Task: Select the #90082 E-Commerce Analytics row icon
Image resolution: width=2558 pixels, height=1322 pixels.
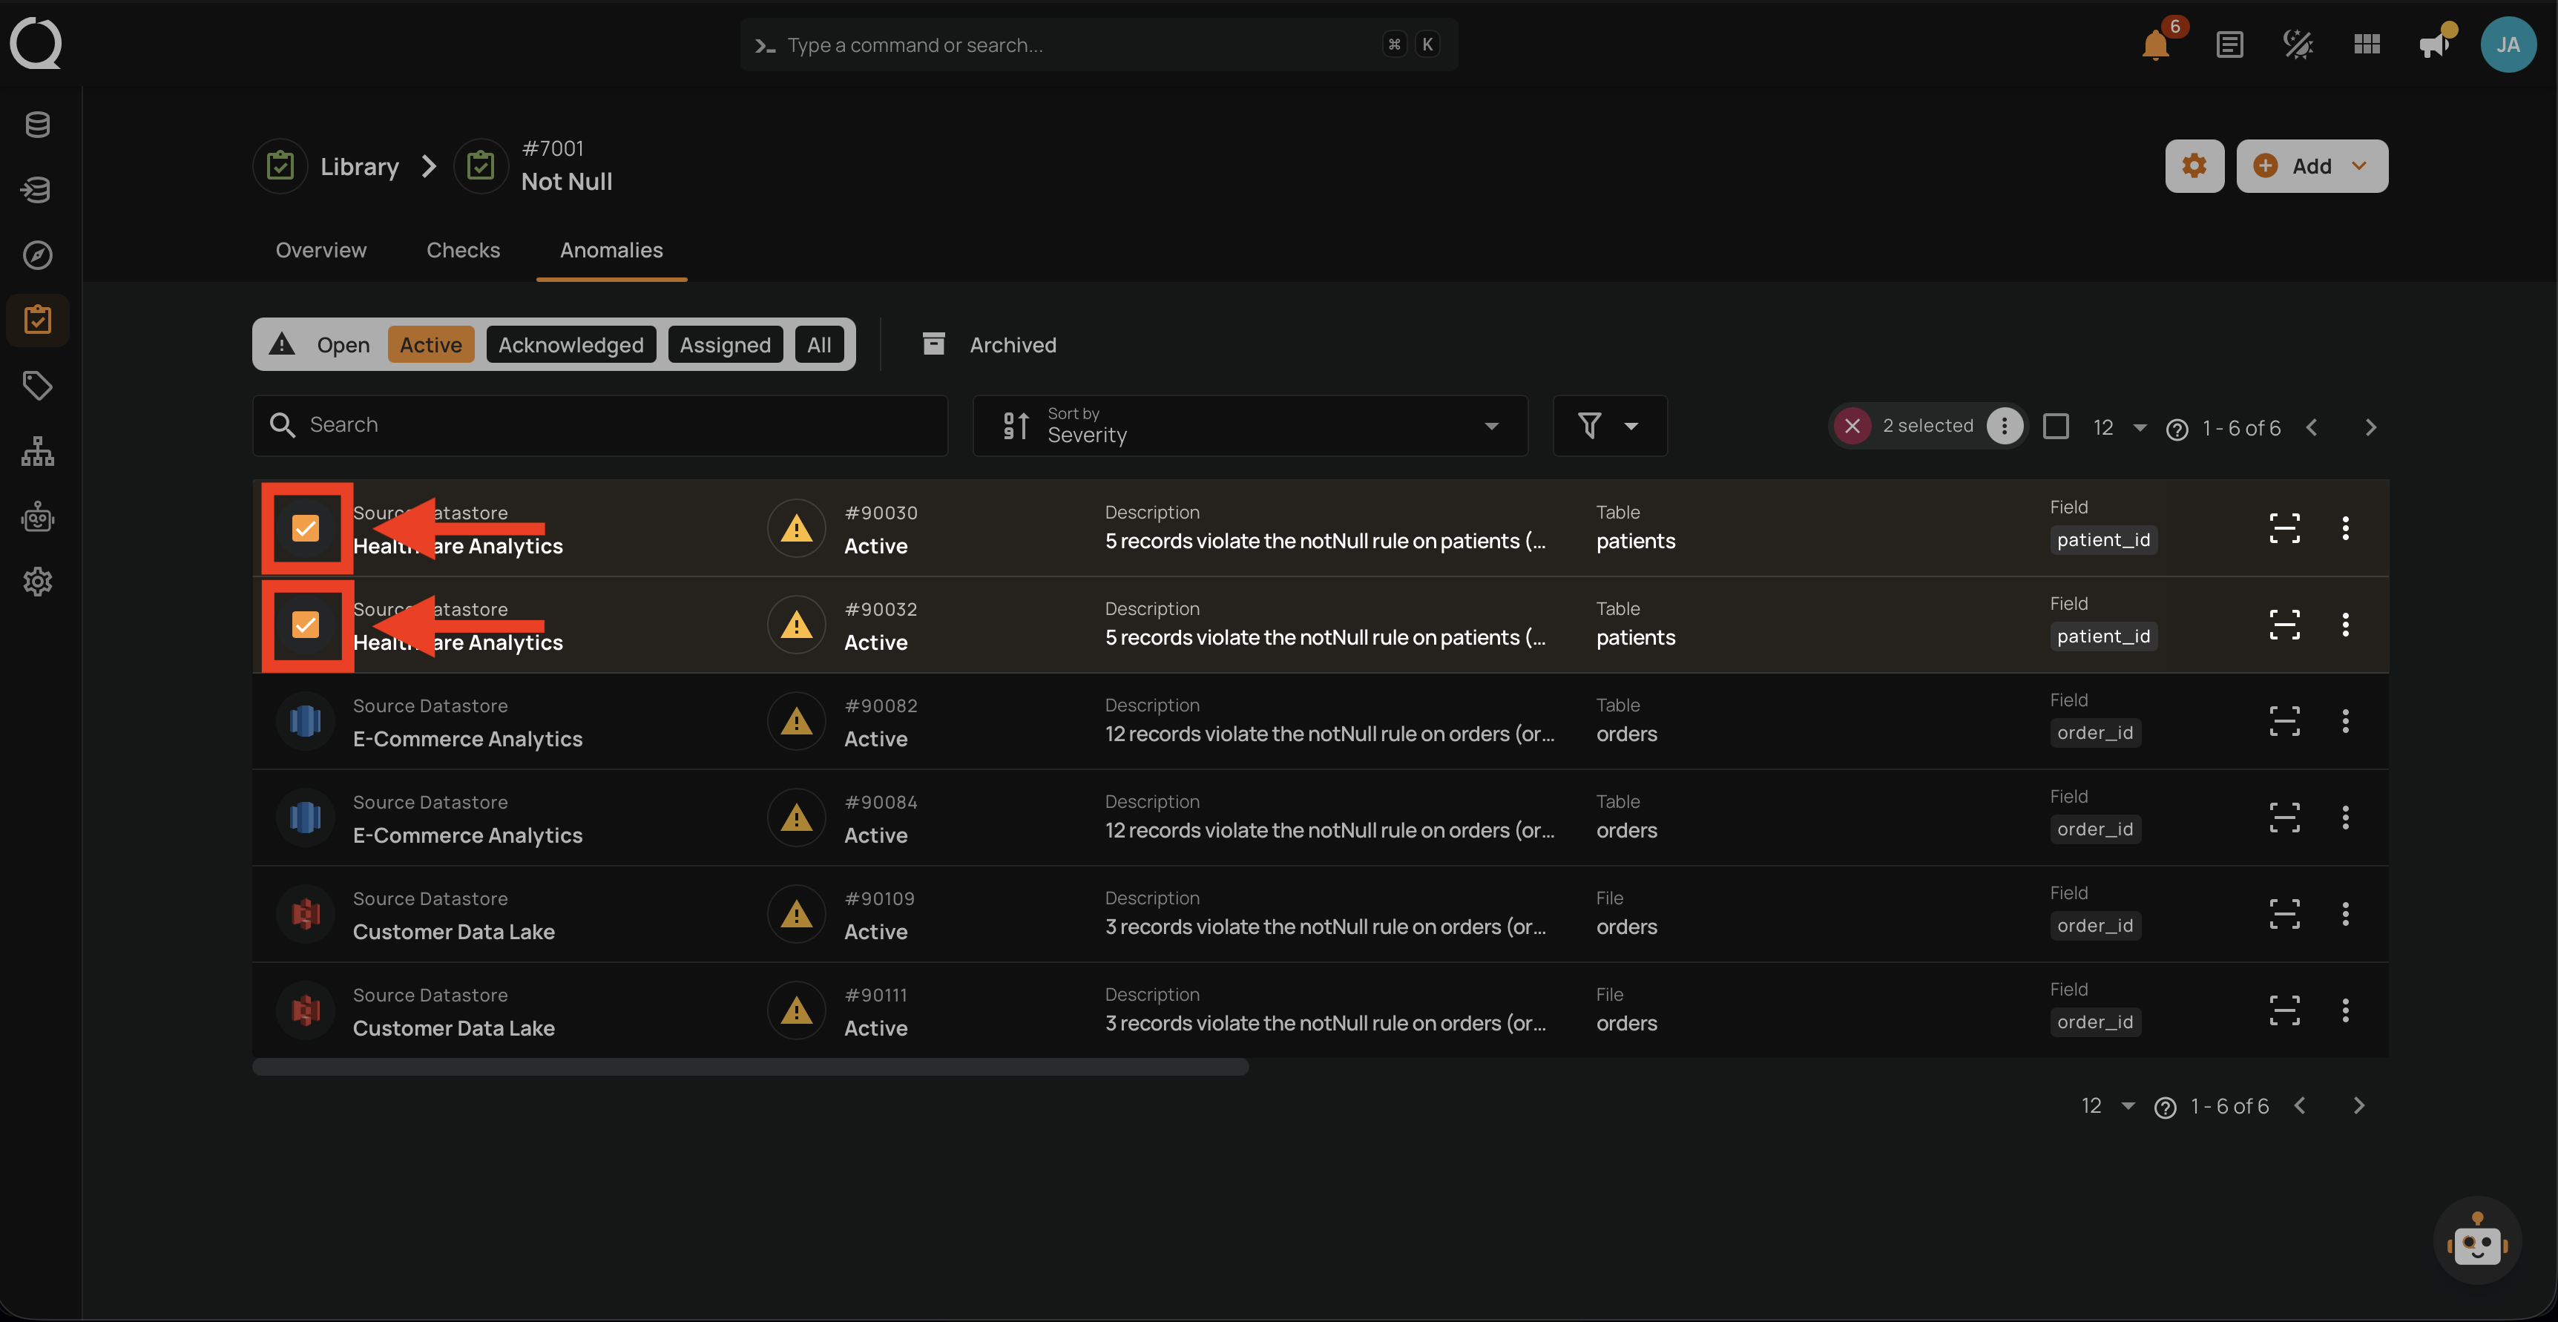Action: pyautogui.click(x=306, y=721)
